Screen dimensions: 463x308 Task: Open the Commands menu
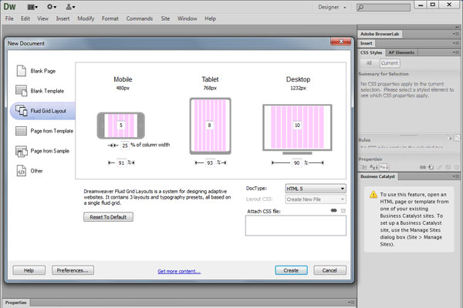[x=138, y=18]
